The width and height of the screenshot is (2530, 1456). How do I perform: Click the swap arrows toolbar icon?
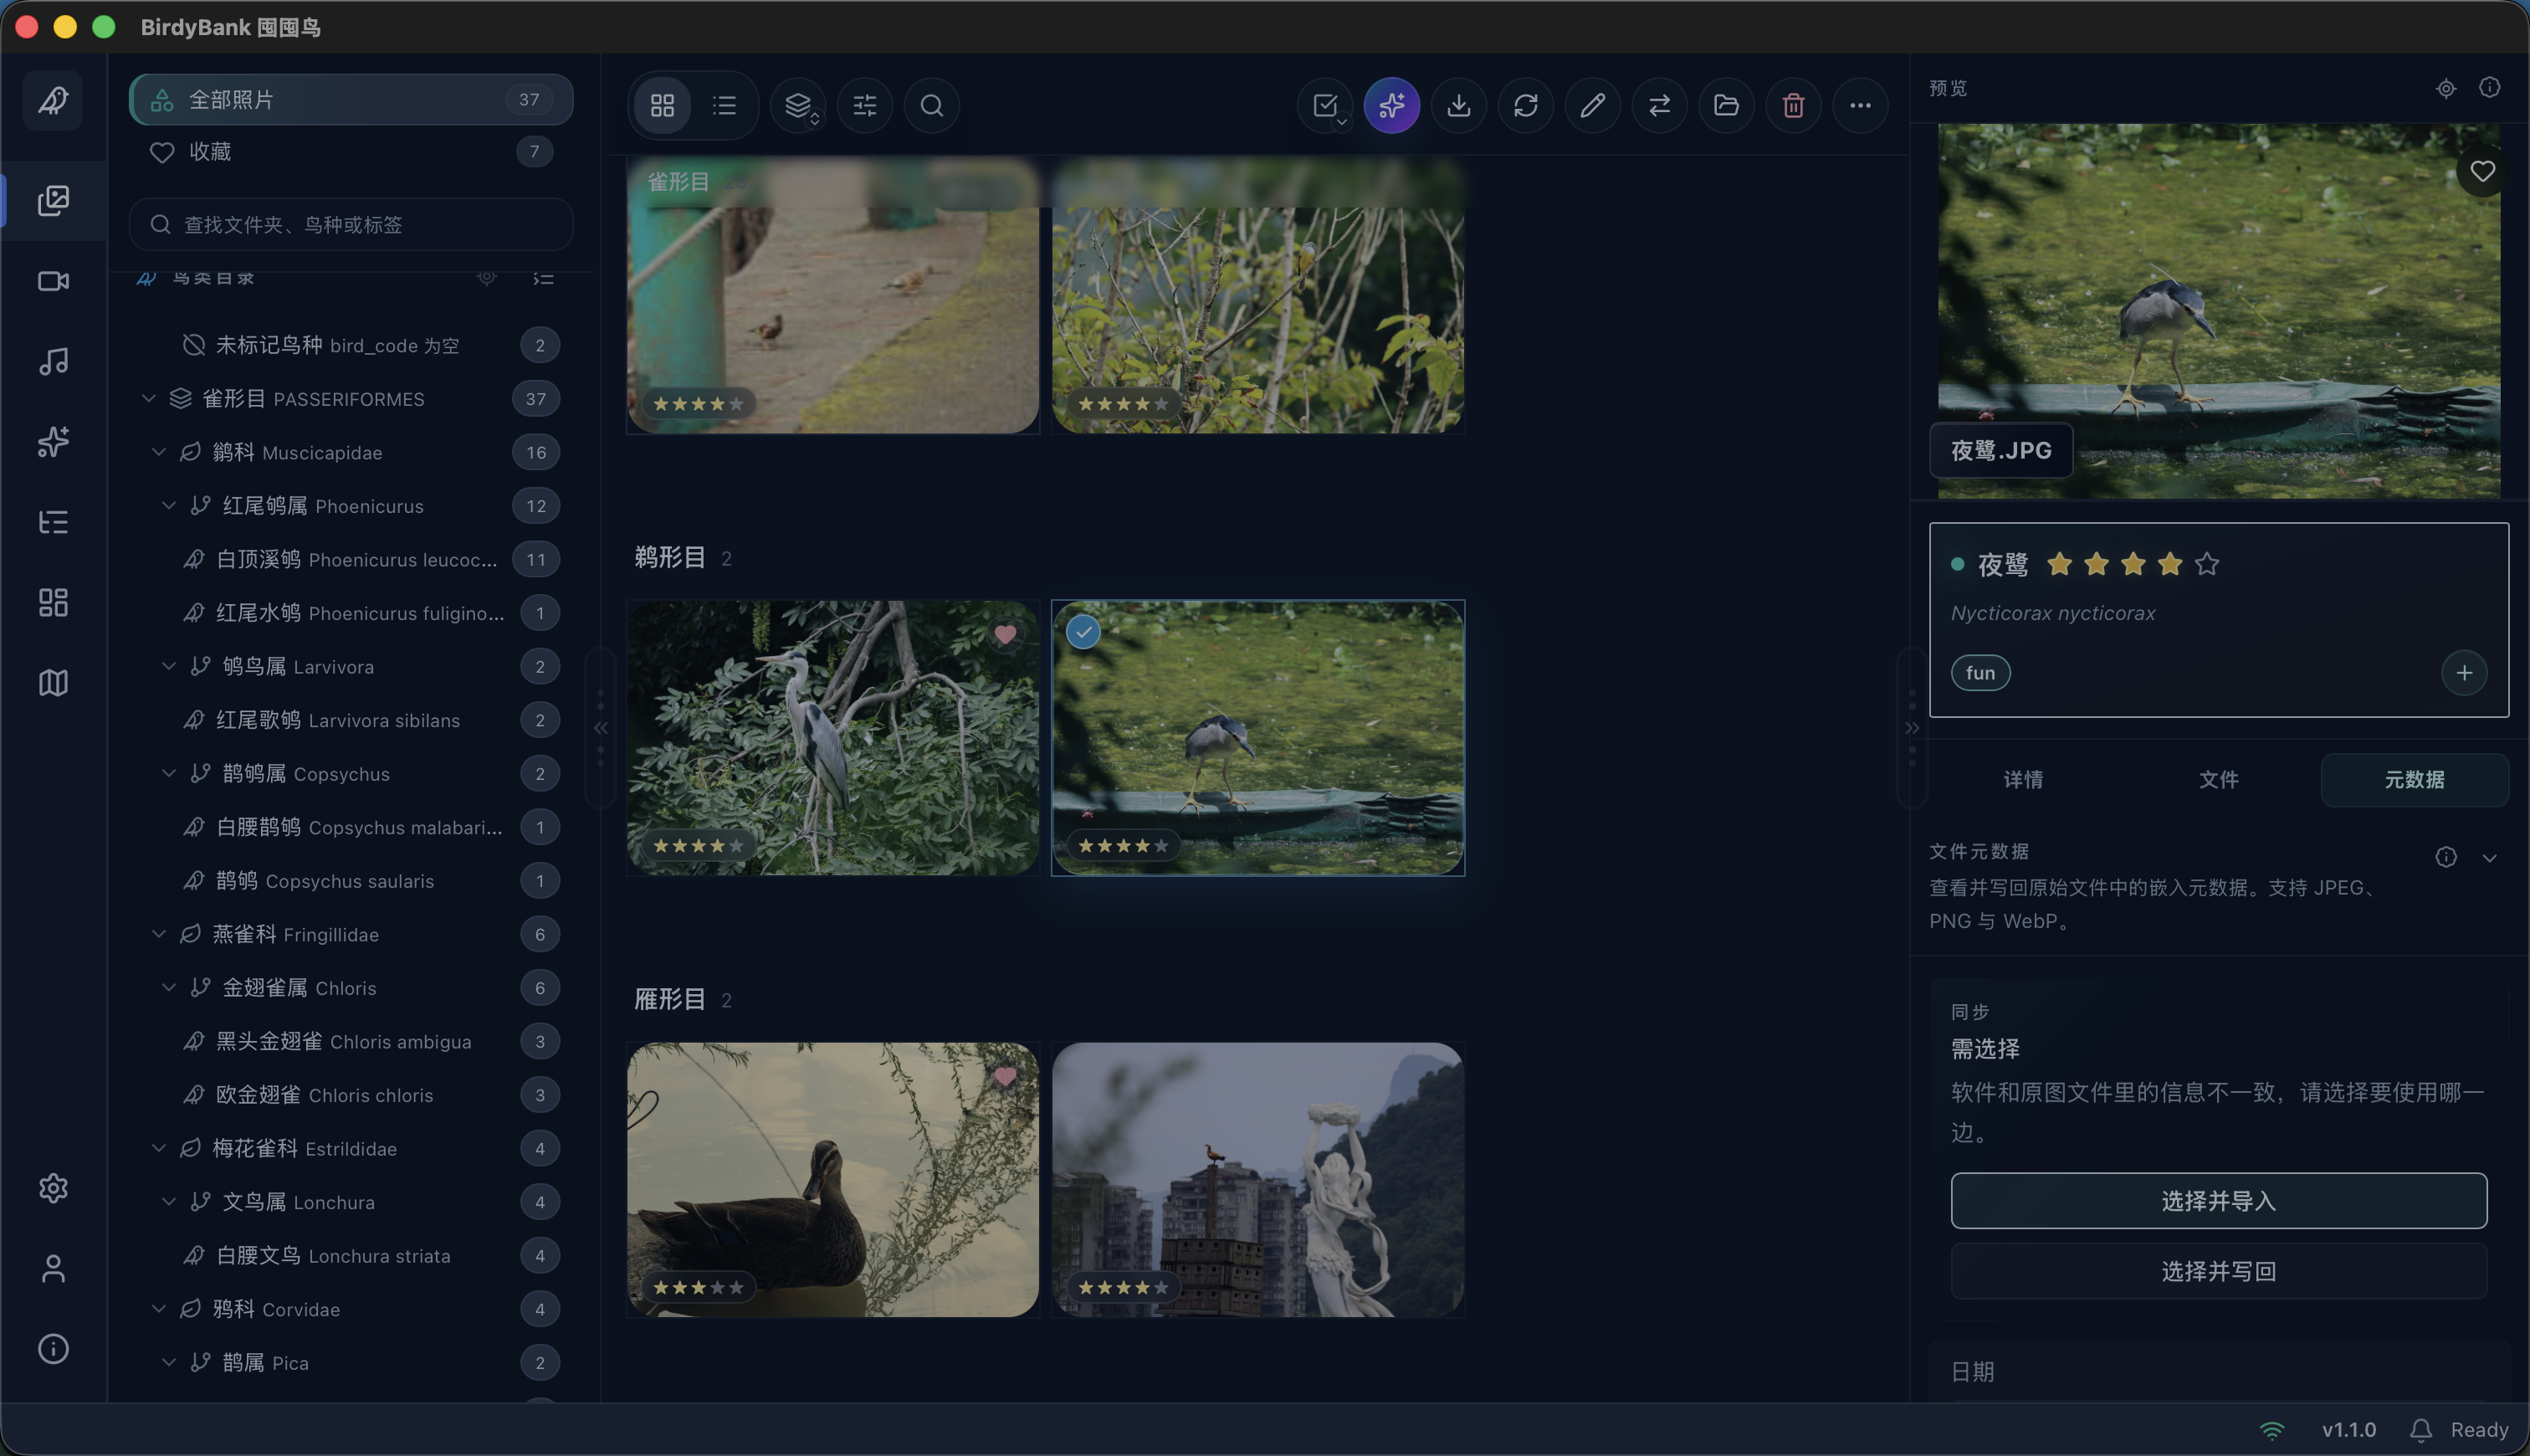tap(1659, 105)
